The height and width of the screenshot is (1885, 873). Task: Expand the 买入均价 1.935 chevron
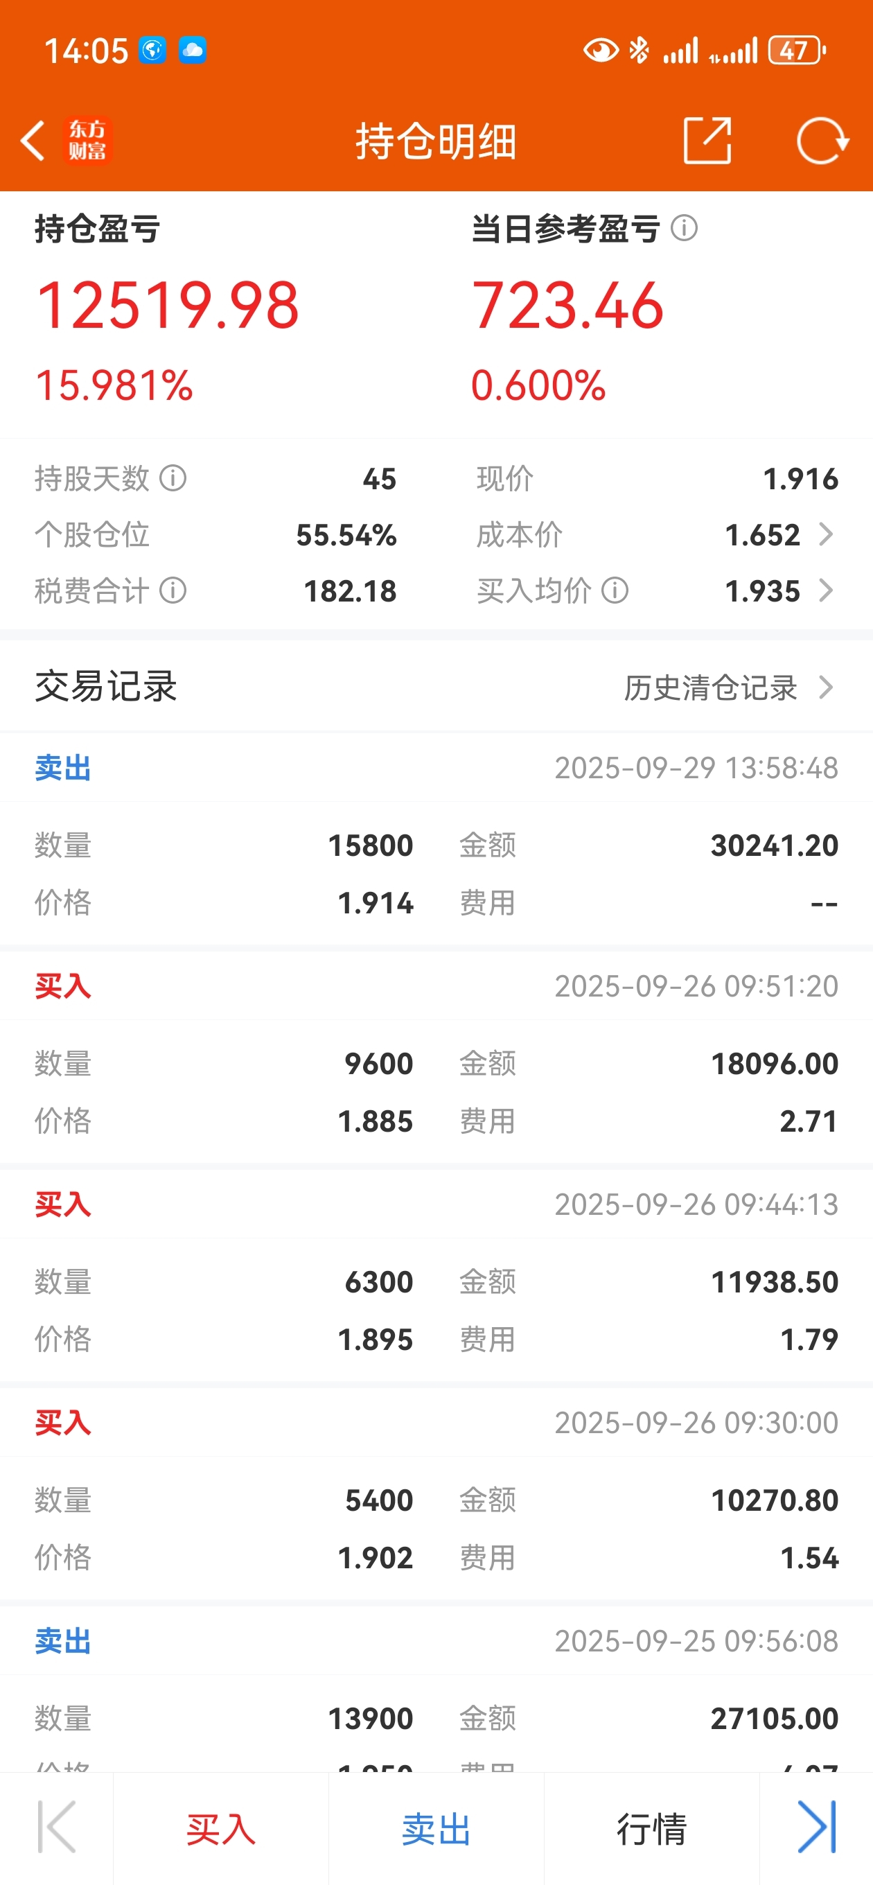pos(826,590)
